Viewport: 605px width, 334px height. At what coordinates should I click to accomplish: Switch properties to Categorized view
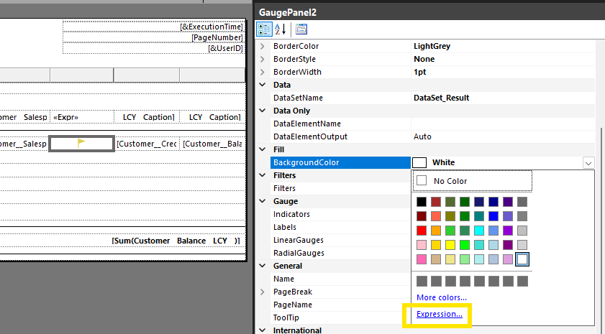coord(264,29)
